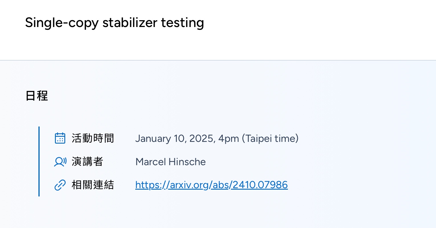Click the speaker person icon beside 演講者
The width and height of the screenshot is (436, 228).
tap(60, 162)
